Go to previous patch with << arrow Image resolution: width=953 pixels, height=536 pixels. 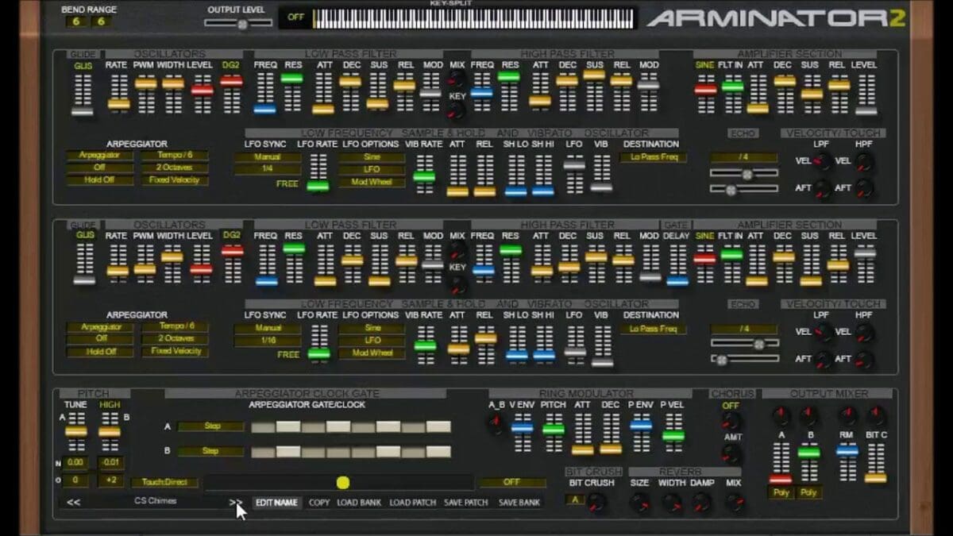[73, 502]
